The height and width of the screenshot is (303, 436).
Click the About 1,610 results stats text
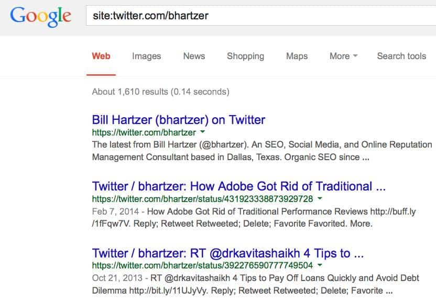[161, 92]
